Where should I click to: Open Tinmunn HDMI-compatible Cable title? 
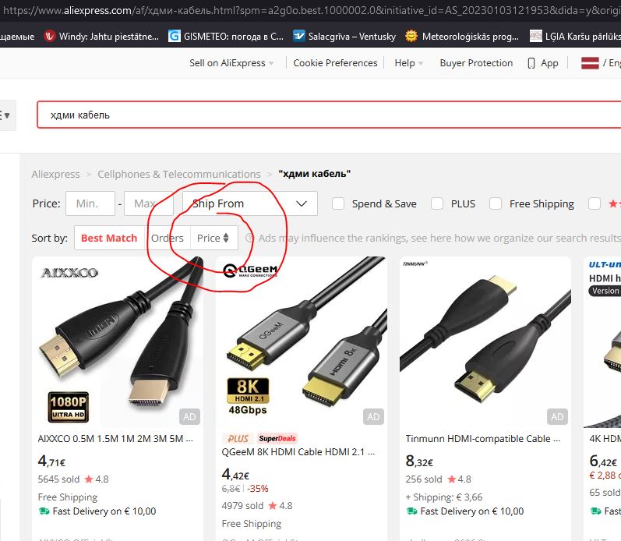(x=483, y=439)
